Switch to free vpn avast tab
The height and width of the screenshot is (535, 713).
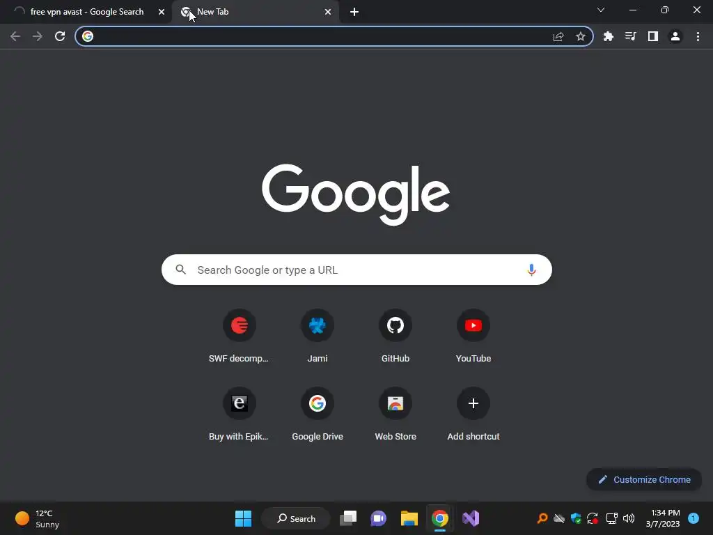(86, 12)
